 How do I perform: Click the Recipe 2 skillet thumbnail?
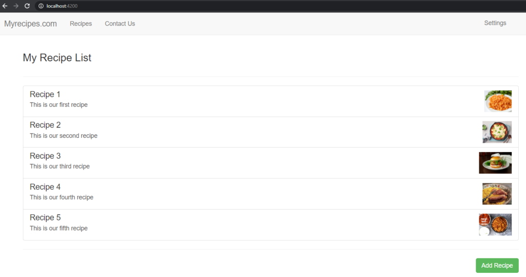pyautogui.click(x=497, y=132)
